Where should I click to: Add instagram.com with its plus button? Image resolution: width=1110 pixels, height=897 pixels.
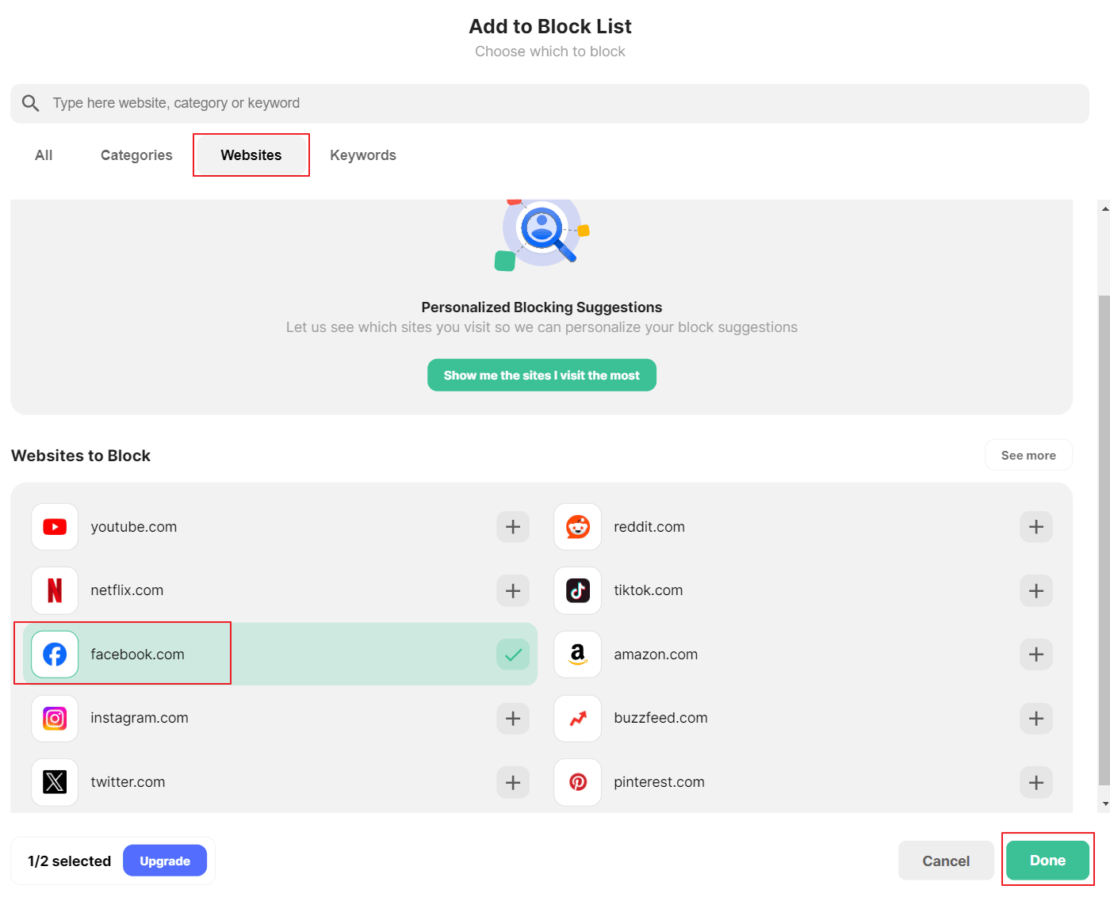click(513, 719)
